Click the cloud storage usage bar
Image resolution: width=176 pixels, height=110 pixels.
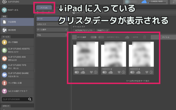click(157, 3)
